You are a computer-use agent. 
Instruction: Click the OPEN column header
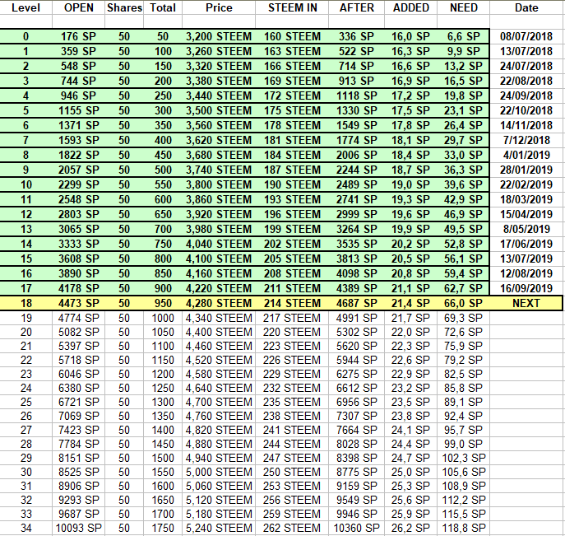79,7
